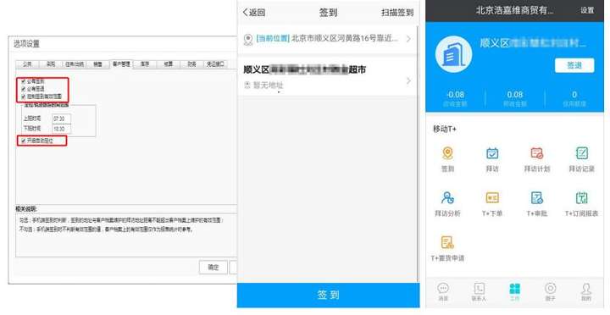Image resolution: width=610 pixels, height=315 pixels.
Task: Switch to the 库存 tab in 选项设置
Action: click(145, 64)
